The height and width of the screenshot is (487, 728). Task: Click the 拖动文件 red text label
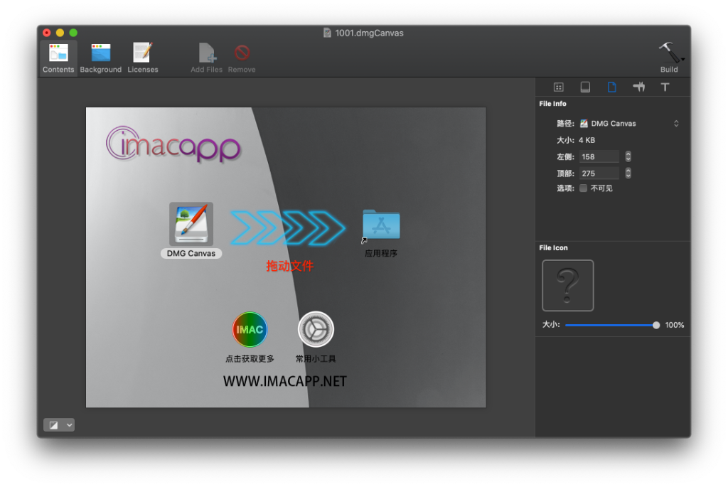[290, 266]
